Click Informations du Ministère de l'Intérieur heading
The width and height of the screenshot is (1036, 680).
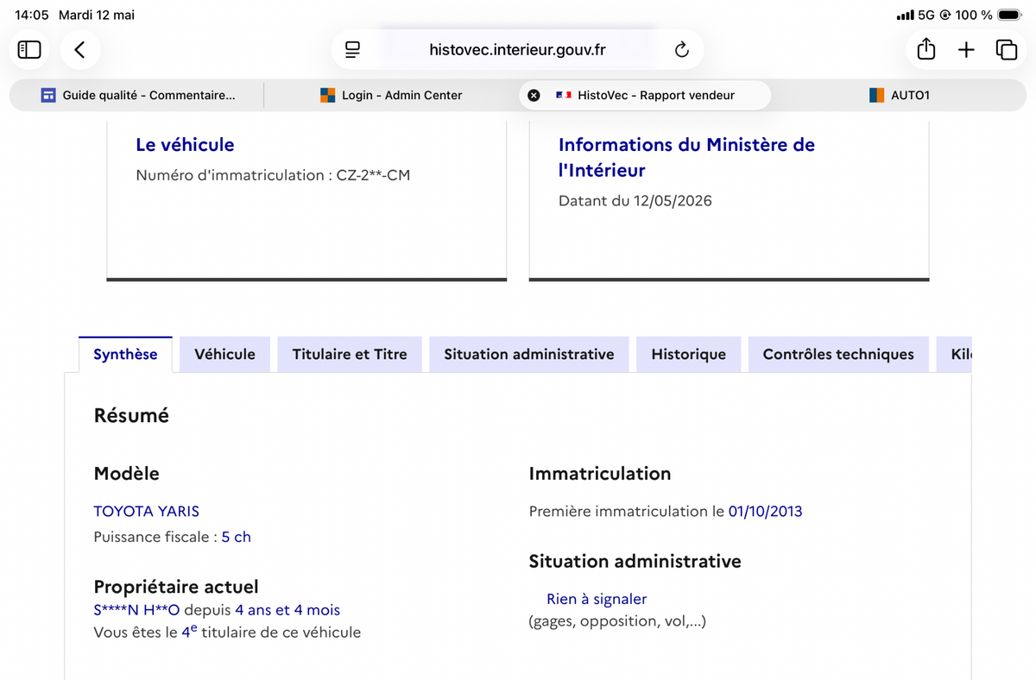coord(686,157)
